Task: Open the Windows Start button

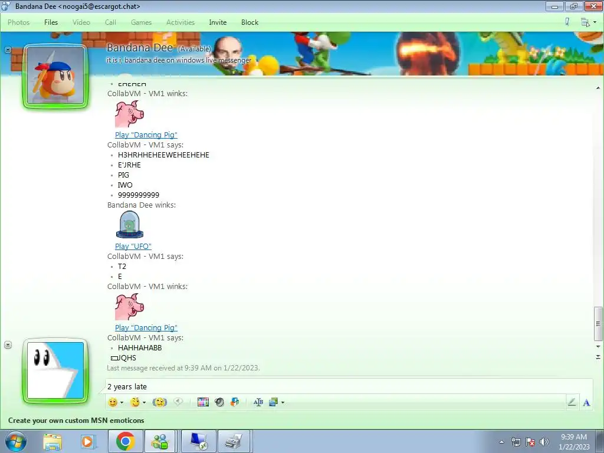Action: click(16, 441)
